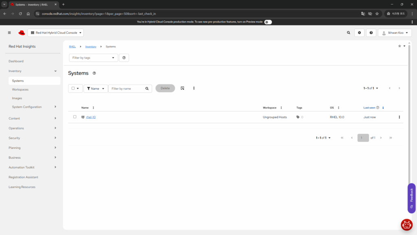Viewport: 417px width, 235px height.
Task: Open the rhel-10 system link
Action: pyautogui.click(x=91, y=117)
